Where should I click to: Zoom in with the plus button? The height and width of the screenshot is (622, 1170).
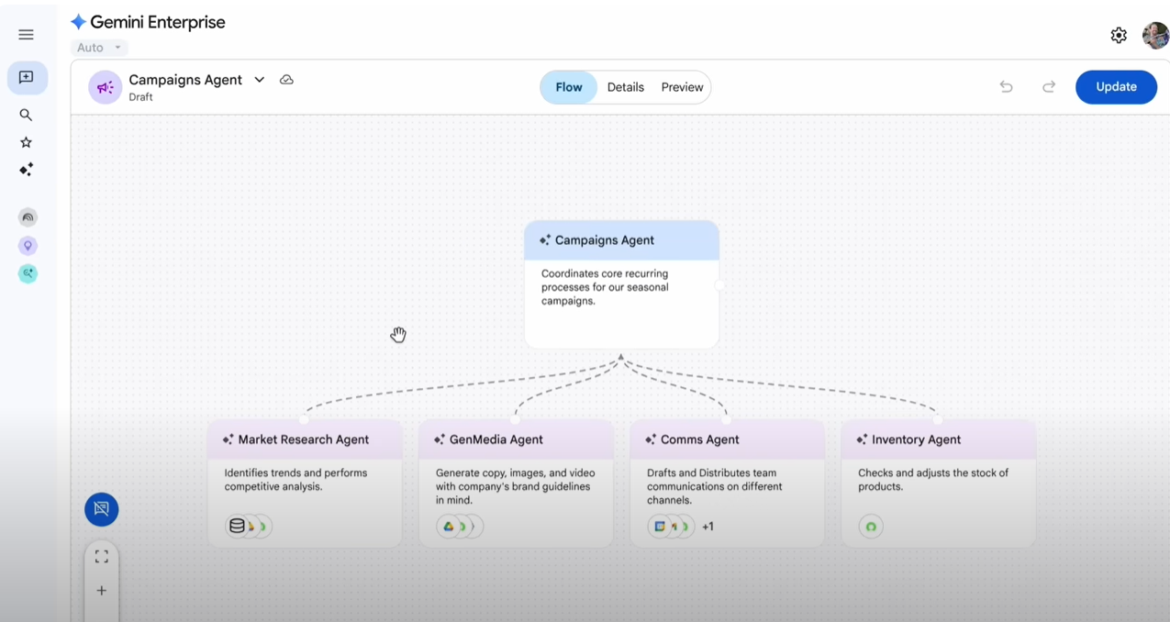pyautogui.click(x=101, y=591)
